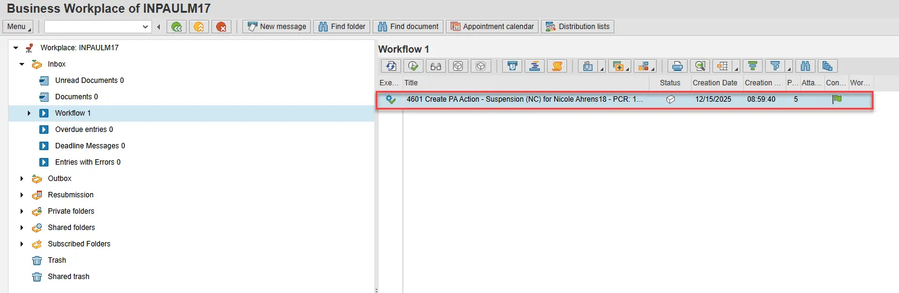Select Unread Documents 0 in the tree
Screen dimensions: 899x293
pos(90,81)
